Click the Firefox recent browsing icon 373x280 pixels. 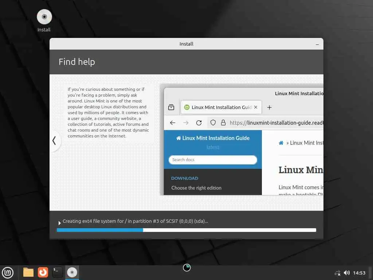(171, 108)
